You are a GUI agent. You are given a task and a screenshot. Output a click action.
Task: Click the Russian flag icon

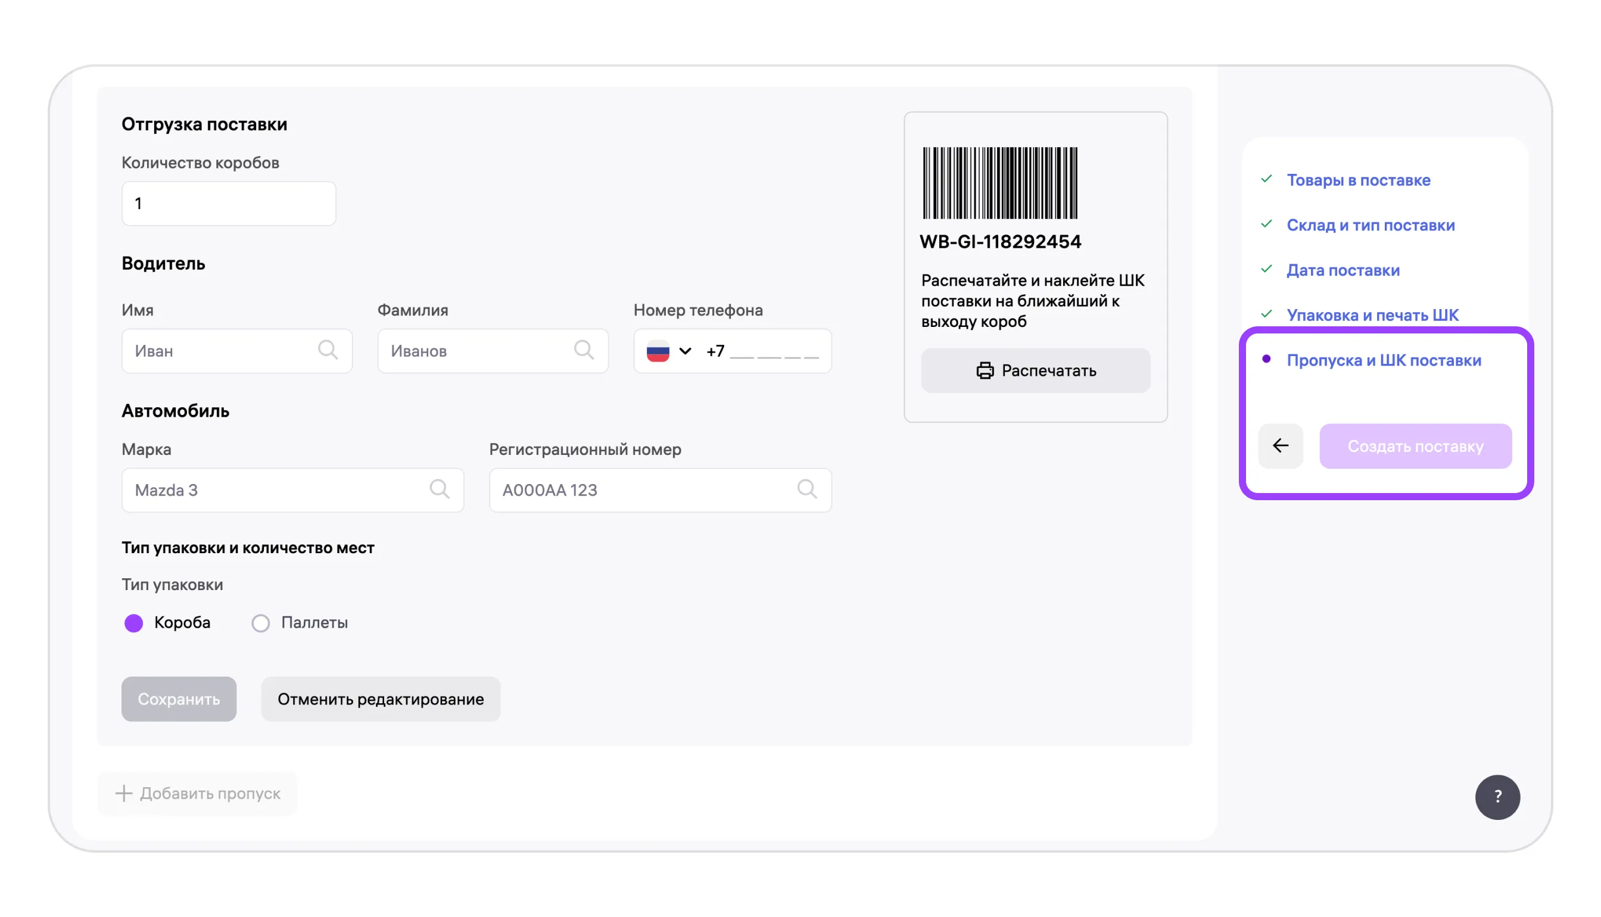(658, 351)
